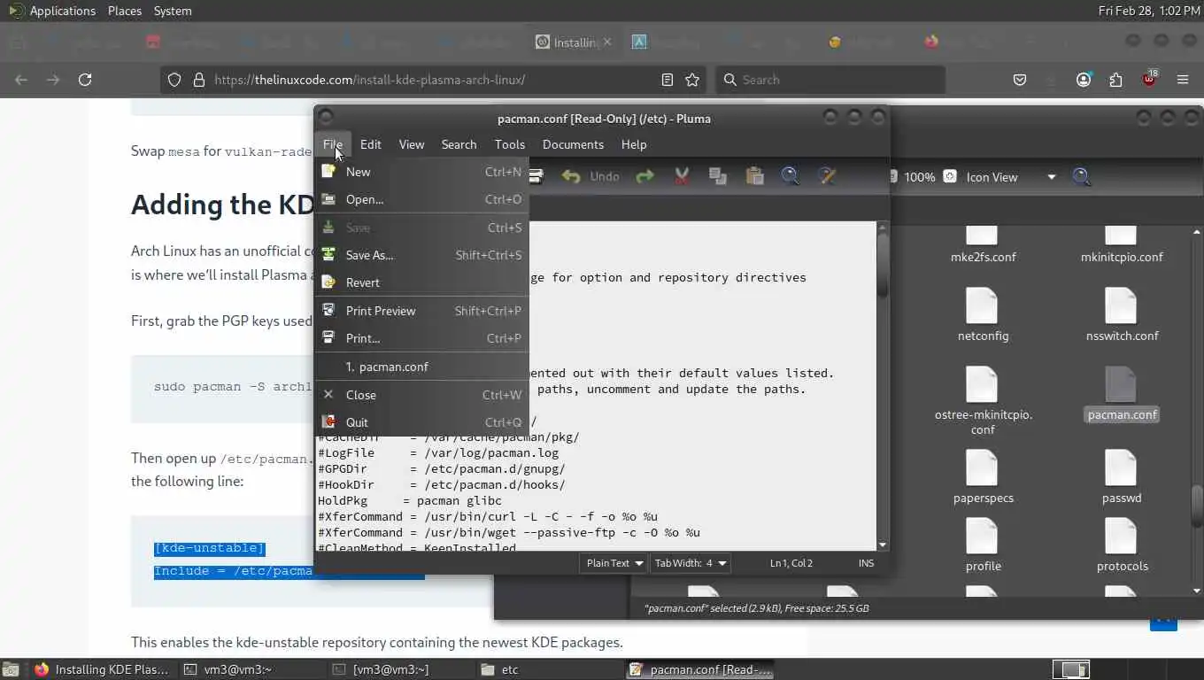Open the Firefox extensions puzzle icon

tap(1115, 80)
